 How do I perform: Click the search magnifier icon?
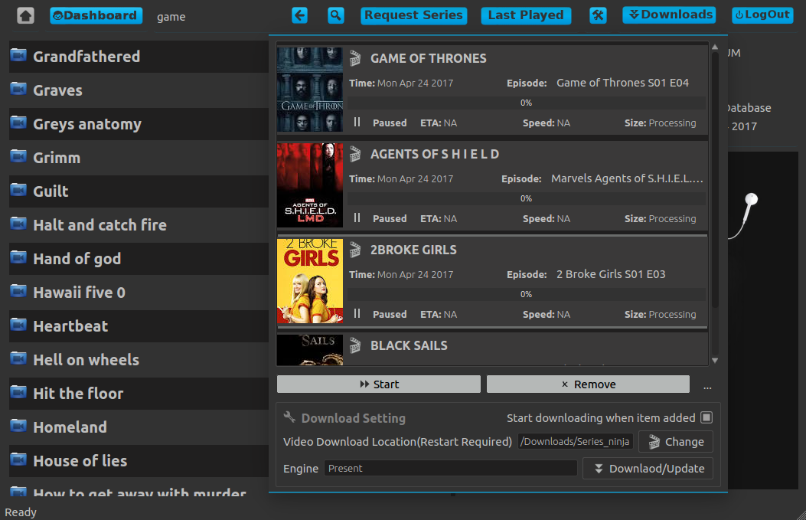pos(336,15)
